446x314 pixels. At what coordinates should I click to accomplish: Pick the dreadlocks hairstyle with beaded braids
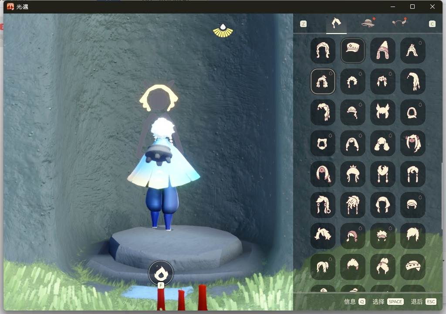pyautogui.click(x=353, y=205)
